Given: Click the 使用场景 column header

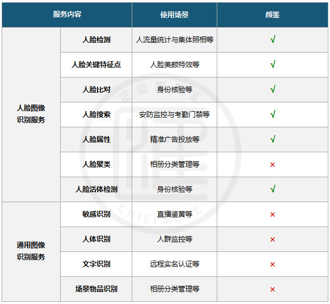Looking at the screenshot, I should point(174,15).
